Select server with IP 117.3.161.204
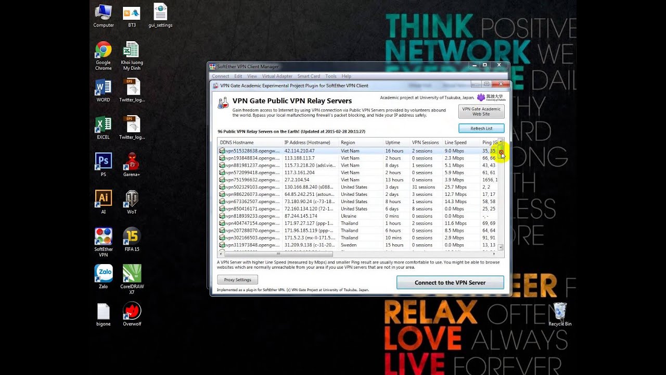 (x=357, y=172)
